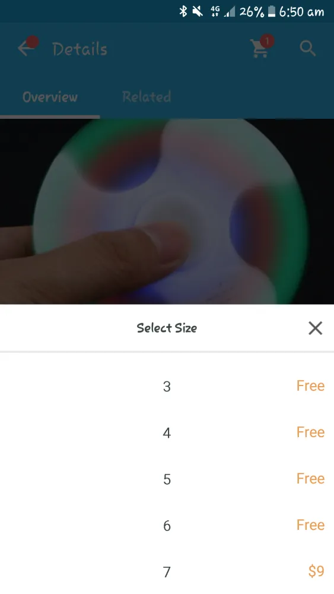Switch to the Overview tab
334x594 pixels.
(50, 97)
